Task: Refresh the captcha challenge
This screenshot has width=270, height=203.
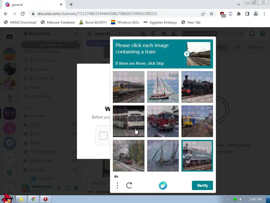Action: tap(129, 185)
